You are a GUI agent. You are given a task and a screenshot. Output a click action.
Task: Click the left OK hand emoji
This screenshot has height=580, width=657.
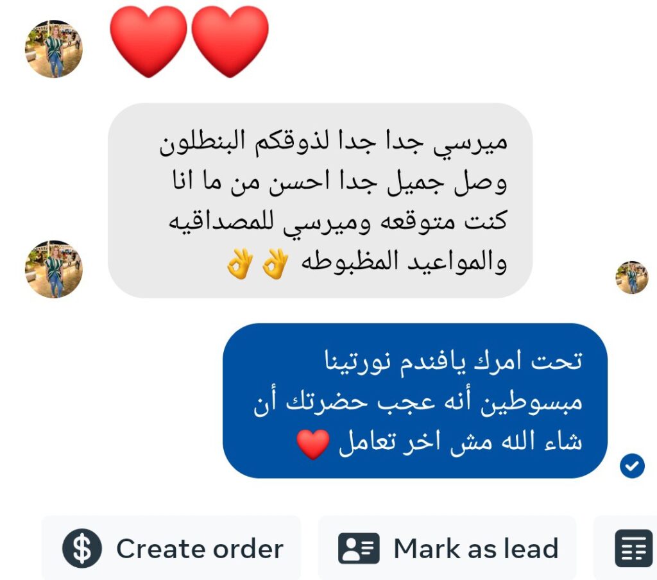pos(240,264)
